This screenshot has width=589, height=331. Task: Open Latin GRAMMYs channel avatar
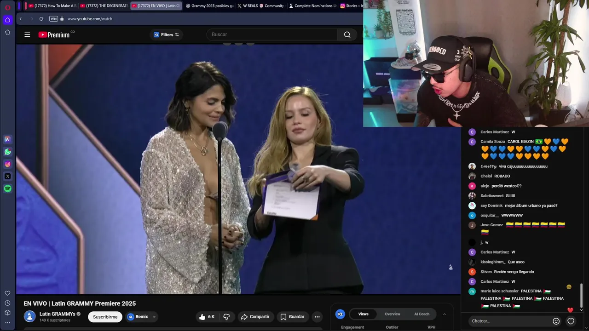point(30,316)
